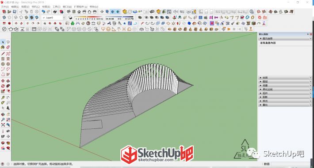The height and width of the screenshot is (168, 314).
Task: Click the 数值 measurements input box
Action: 291,164
